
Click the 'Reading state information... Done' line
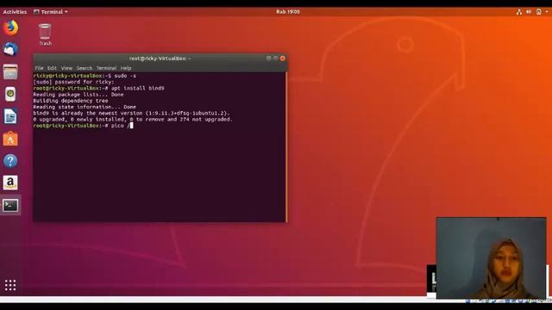(x=85, y=107)
